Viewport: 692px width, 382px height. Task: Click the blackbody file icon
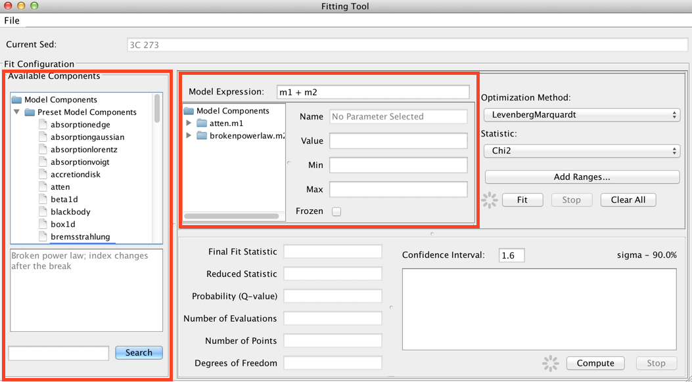pyautogui.click(x=43, y=212)
